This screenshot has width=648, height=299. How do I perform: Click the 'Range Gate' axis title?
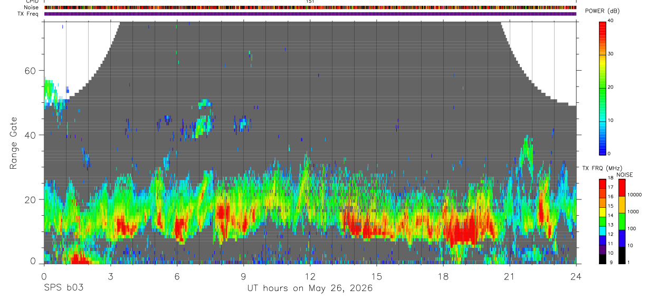pos(13,143)
